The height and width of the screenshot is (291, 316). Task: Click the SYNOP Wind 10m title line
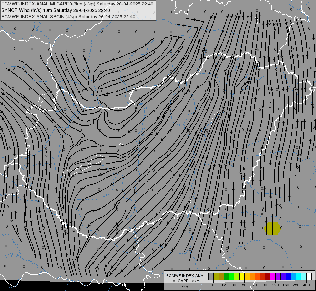(56, 10)
